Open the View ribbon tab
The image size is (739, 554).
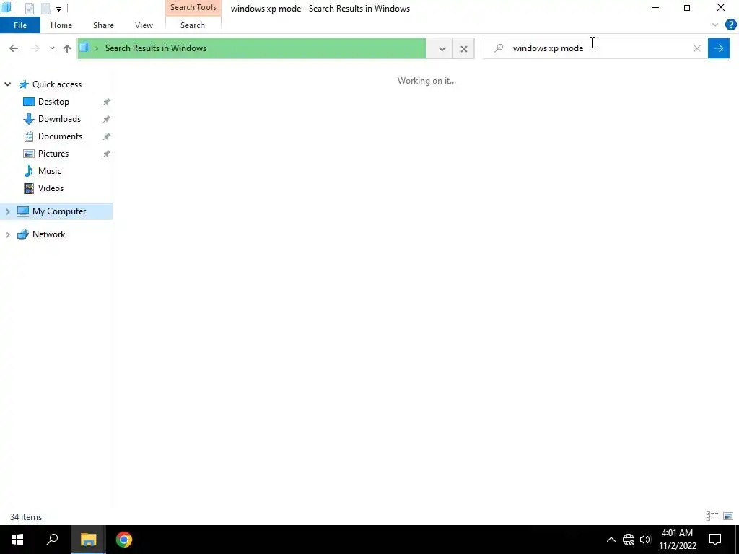click(144, 25)
